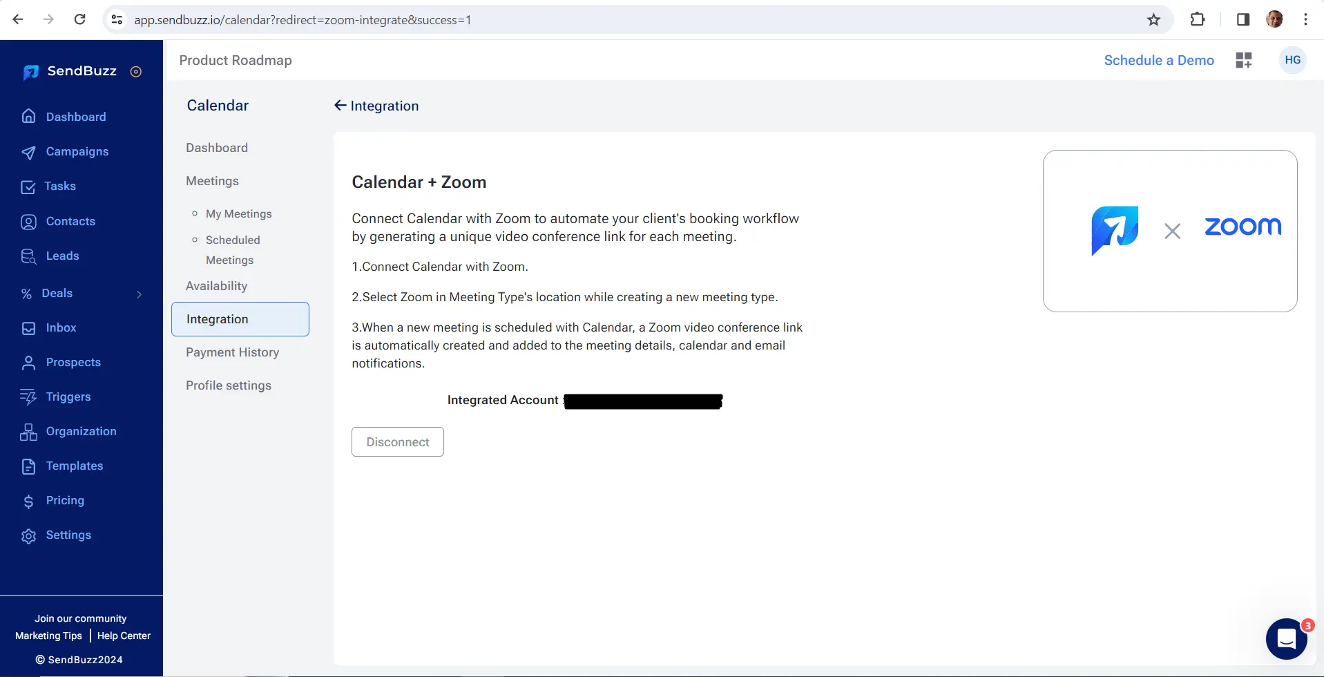Image resolution: width=1324 pixels, height=677 pixels.
Task: Open the browser extensions puzzle icon
Action: (x=1198, y=19)
